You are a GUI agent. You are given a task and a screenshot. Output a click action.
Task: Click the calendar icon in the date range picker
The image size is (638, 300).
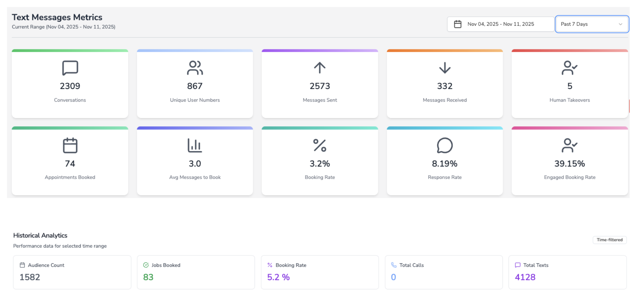coord(457,24)
